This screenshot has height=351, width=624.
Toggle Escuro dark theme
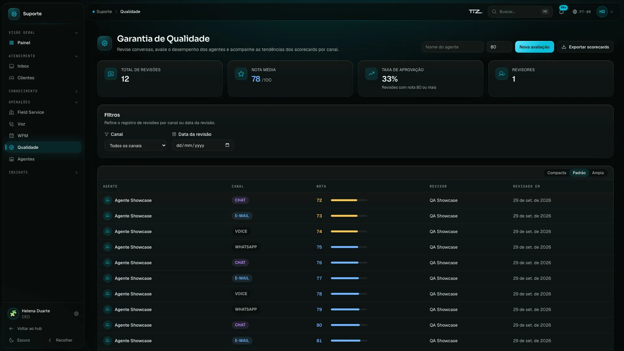(20, 340)
